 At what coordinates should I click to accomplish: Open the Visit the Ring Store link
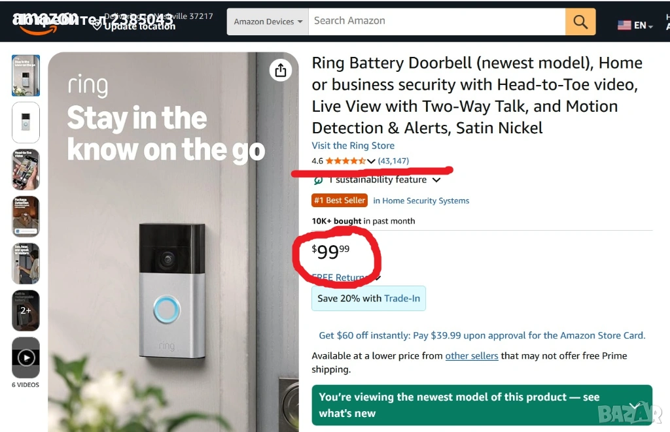click(353, 146)
